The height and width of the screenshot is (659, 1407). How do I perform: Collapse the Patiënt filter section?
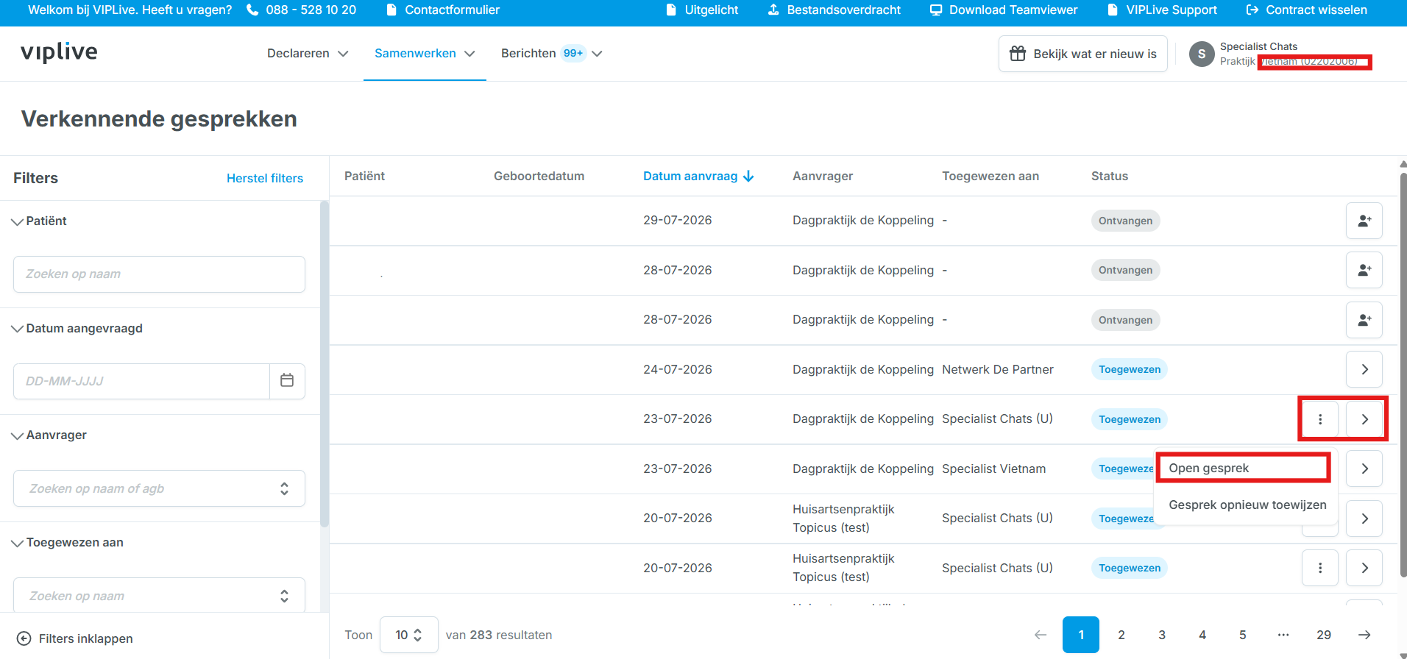[x=40, y=221]
